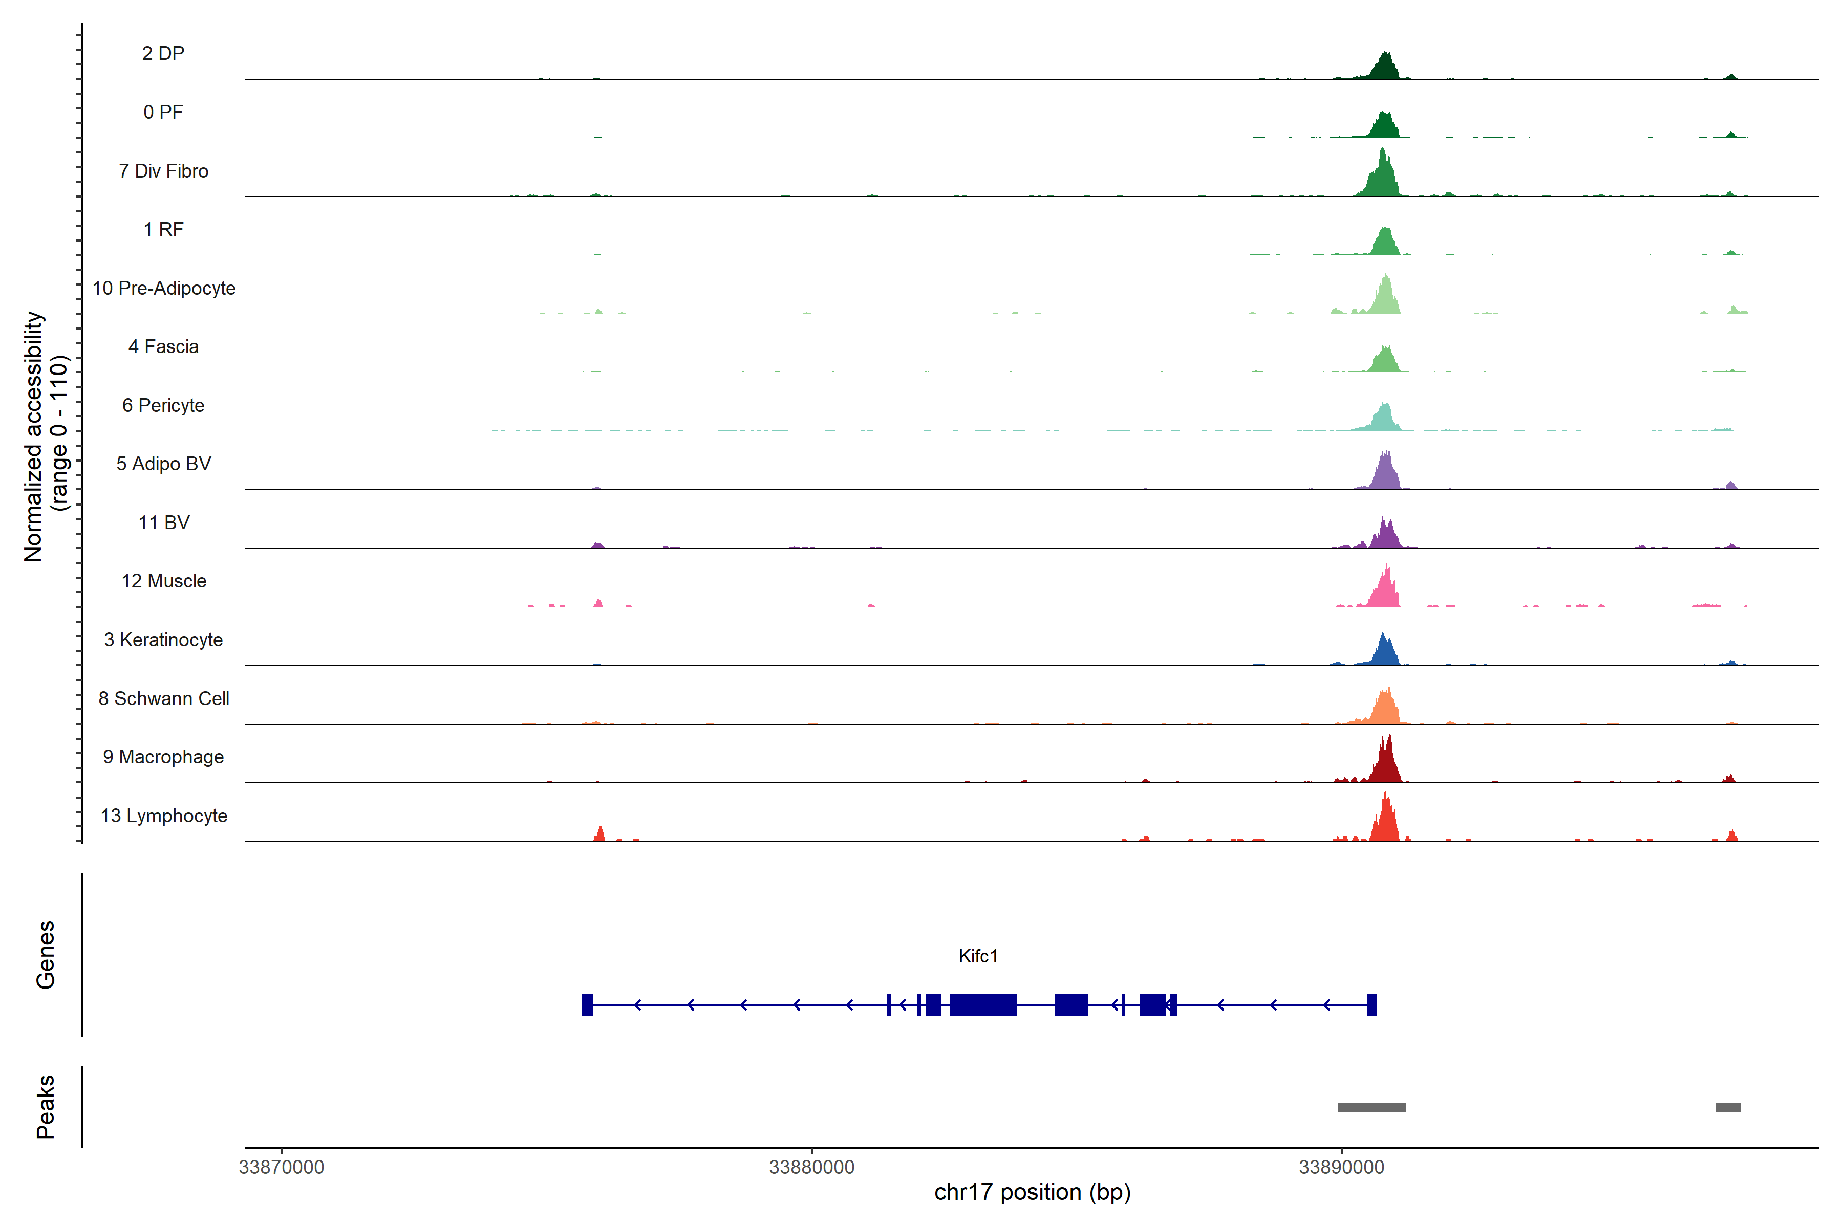This screenshot has height=1228, width=1843.
Task: Click the largest Kifc1 exon block
Action: pyautogui.click(x=982, y=1004)
